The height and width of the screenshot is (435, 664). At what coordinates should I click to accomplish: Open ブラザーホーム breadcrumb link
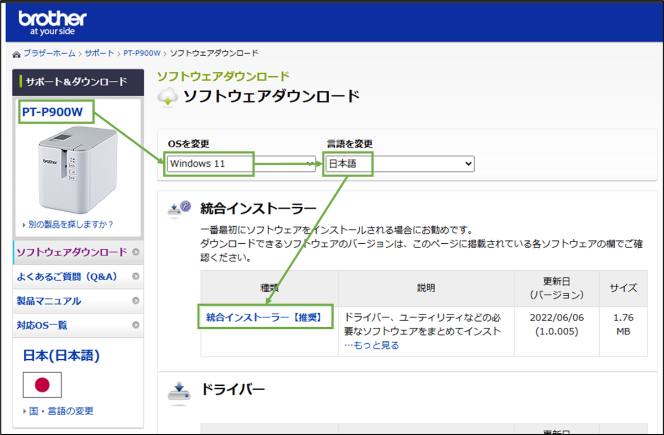pos(49,53)
